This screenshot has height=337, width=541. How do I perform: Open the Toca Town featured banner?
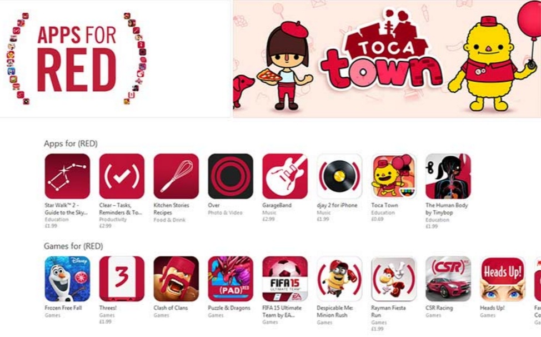click(387, 59)
